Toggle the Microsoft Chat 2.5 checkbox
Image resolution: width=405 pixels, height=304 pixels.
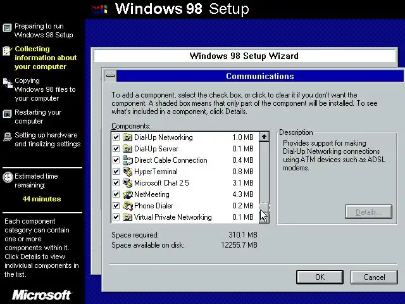point(116,183)
